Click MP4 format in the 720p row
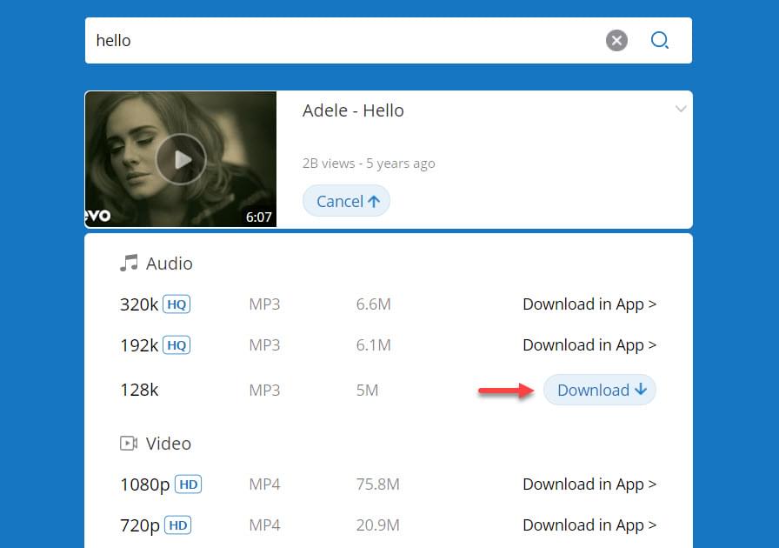This screenshot has width=779, height=548. pyautogui.click(x=264, y=525)
